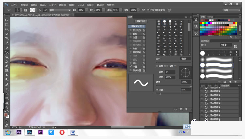Image resolution: width=245 pixels, height=139 pixels.
Task: Open the 文件(F) menu
Action: 15,5
